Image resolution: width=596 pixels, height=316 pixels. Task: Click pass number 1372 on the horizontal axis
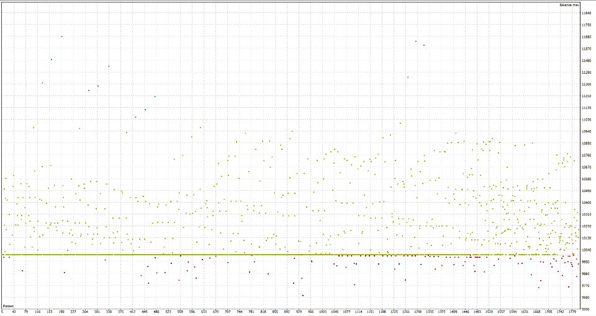coord(441,312)
